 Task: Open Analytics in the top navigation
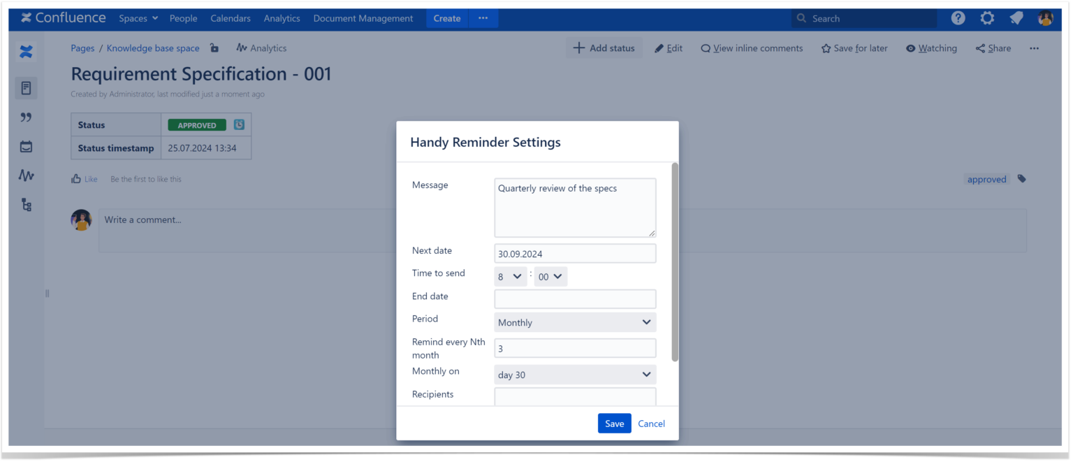tap(282, 18)
